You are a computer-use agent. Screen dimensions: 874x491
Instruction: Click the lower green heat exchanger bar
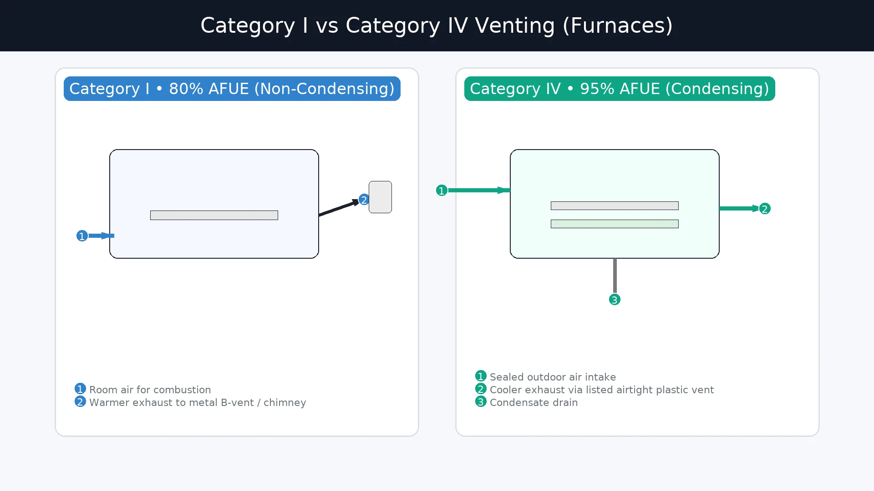tap(615, 224)
